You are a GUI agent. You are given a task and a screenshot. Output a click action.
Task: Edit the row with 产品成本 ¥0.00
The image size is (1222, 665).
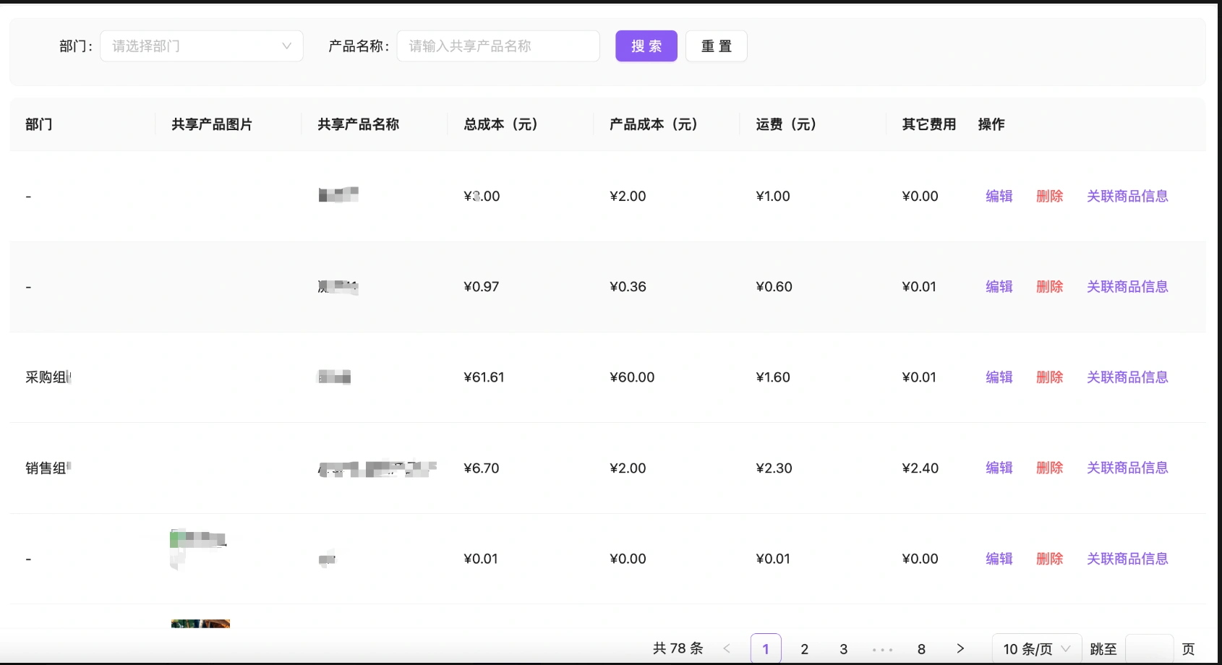999,559
